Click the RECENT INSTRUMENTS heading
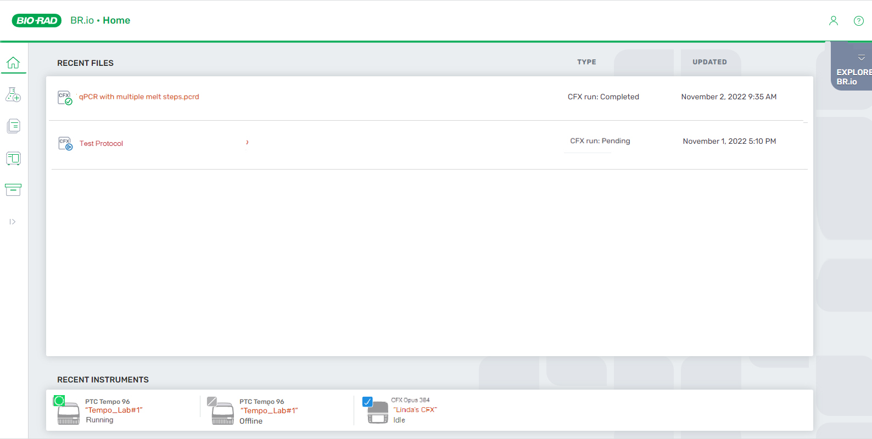The height and width of the screenshot is (439, 872). click(103, 380)
